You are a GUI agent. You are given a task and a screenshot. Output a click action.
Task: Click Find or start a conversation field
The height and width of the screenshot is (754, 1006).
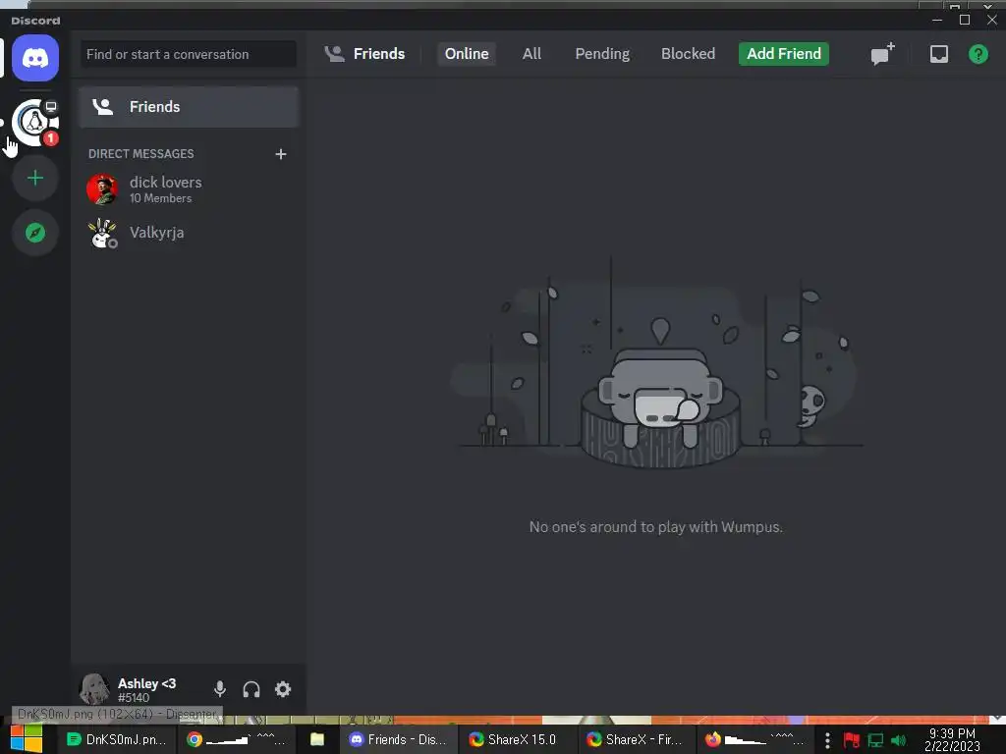tap(189, 55)
